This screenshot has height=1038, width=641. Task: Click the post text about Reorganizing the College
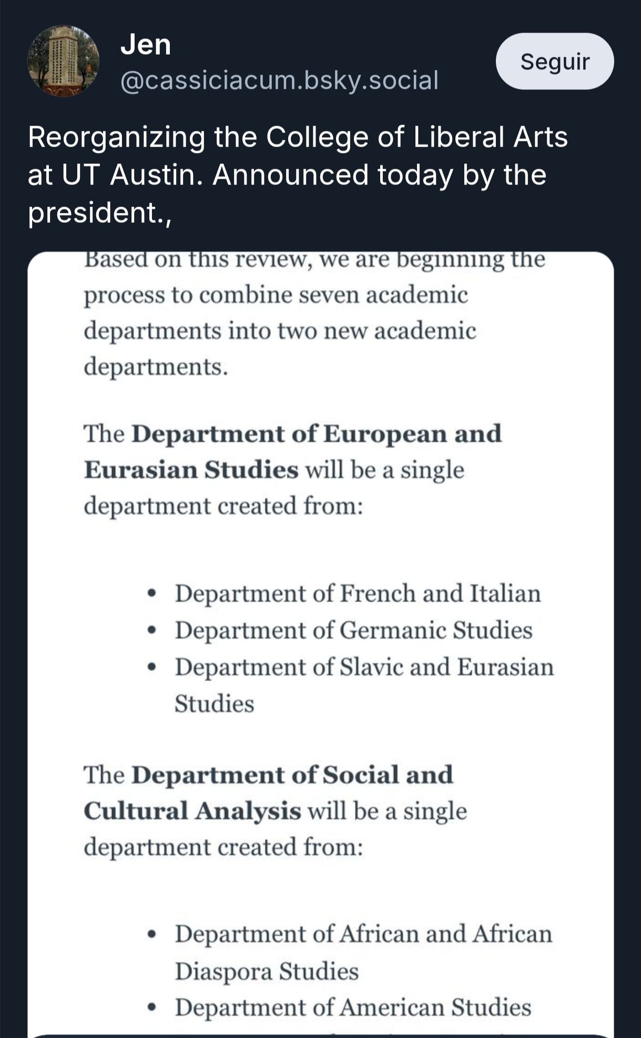(x=298, y=137)
